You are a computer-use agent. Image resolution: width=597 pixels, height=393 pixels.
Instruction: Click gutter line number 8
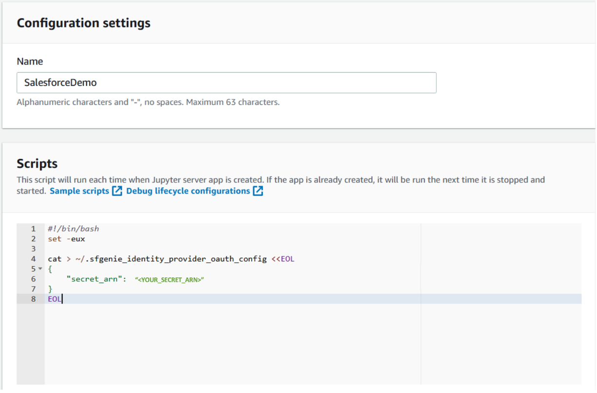33,299
